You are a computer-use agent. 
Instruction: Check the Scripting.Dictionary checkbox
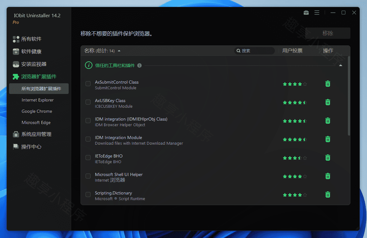point(88,194)
